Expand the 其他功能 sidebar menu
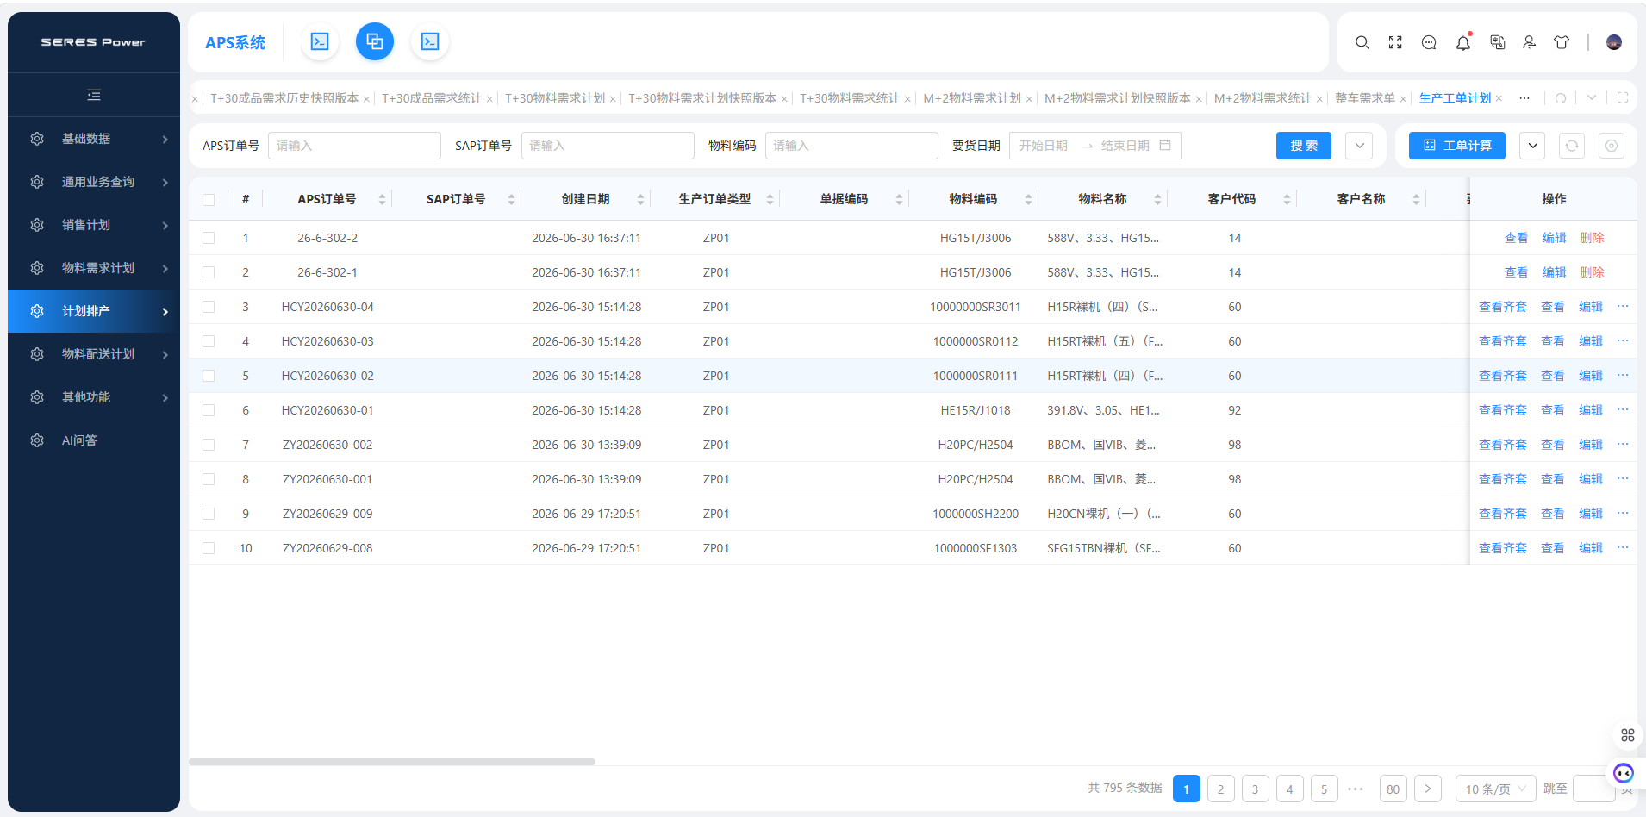This screenshot has height=817, width=1646. (94, 397)
